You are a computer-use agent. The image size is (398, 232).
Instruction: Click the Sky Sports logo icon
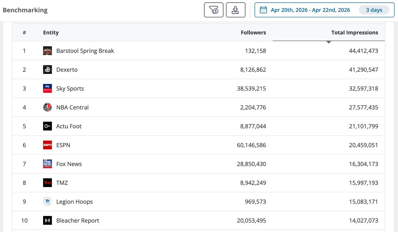coord(47,88)
